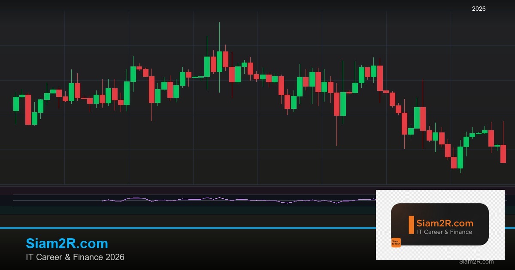Click the purple oscillator line's highest peak

[207, 197]
